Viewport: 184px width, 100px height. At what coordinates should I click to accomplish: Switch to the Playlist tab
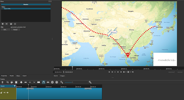click(12, 76)
